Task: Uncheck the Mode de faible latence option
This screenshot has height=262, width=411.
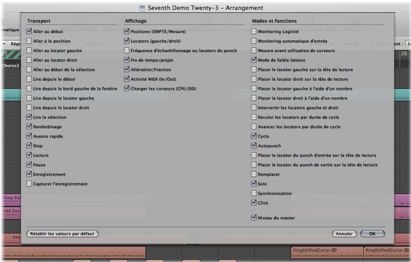Action: (x=254, y=60)
